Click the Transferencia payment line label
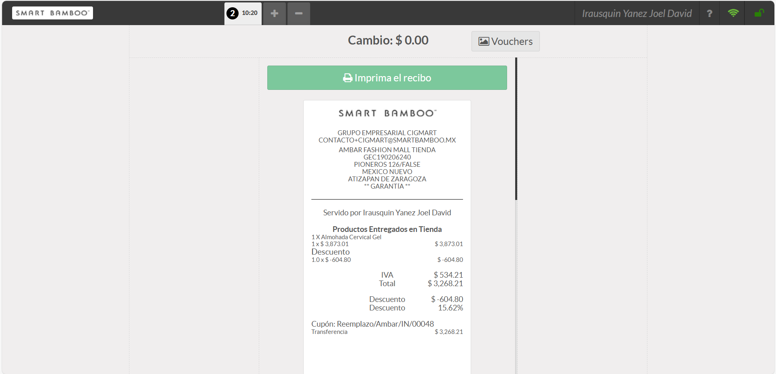 coord(329,332)
